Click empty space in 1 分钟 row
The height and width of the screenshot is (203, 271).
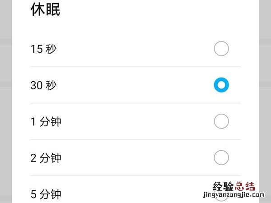point(135,121)
